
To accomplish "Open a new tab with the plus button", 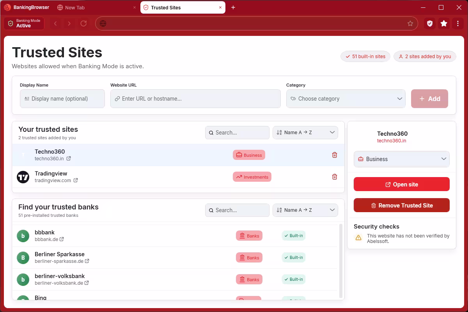I will click(233, 7).
